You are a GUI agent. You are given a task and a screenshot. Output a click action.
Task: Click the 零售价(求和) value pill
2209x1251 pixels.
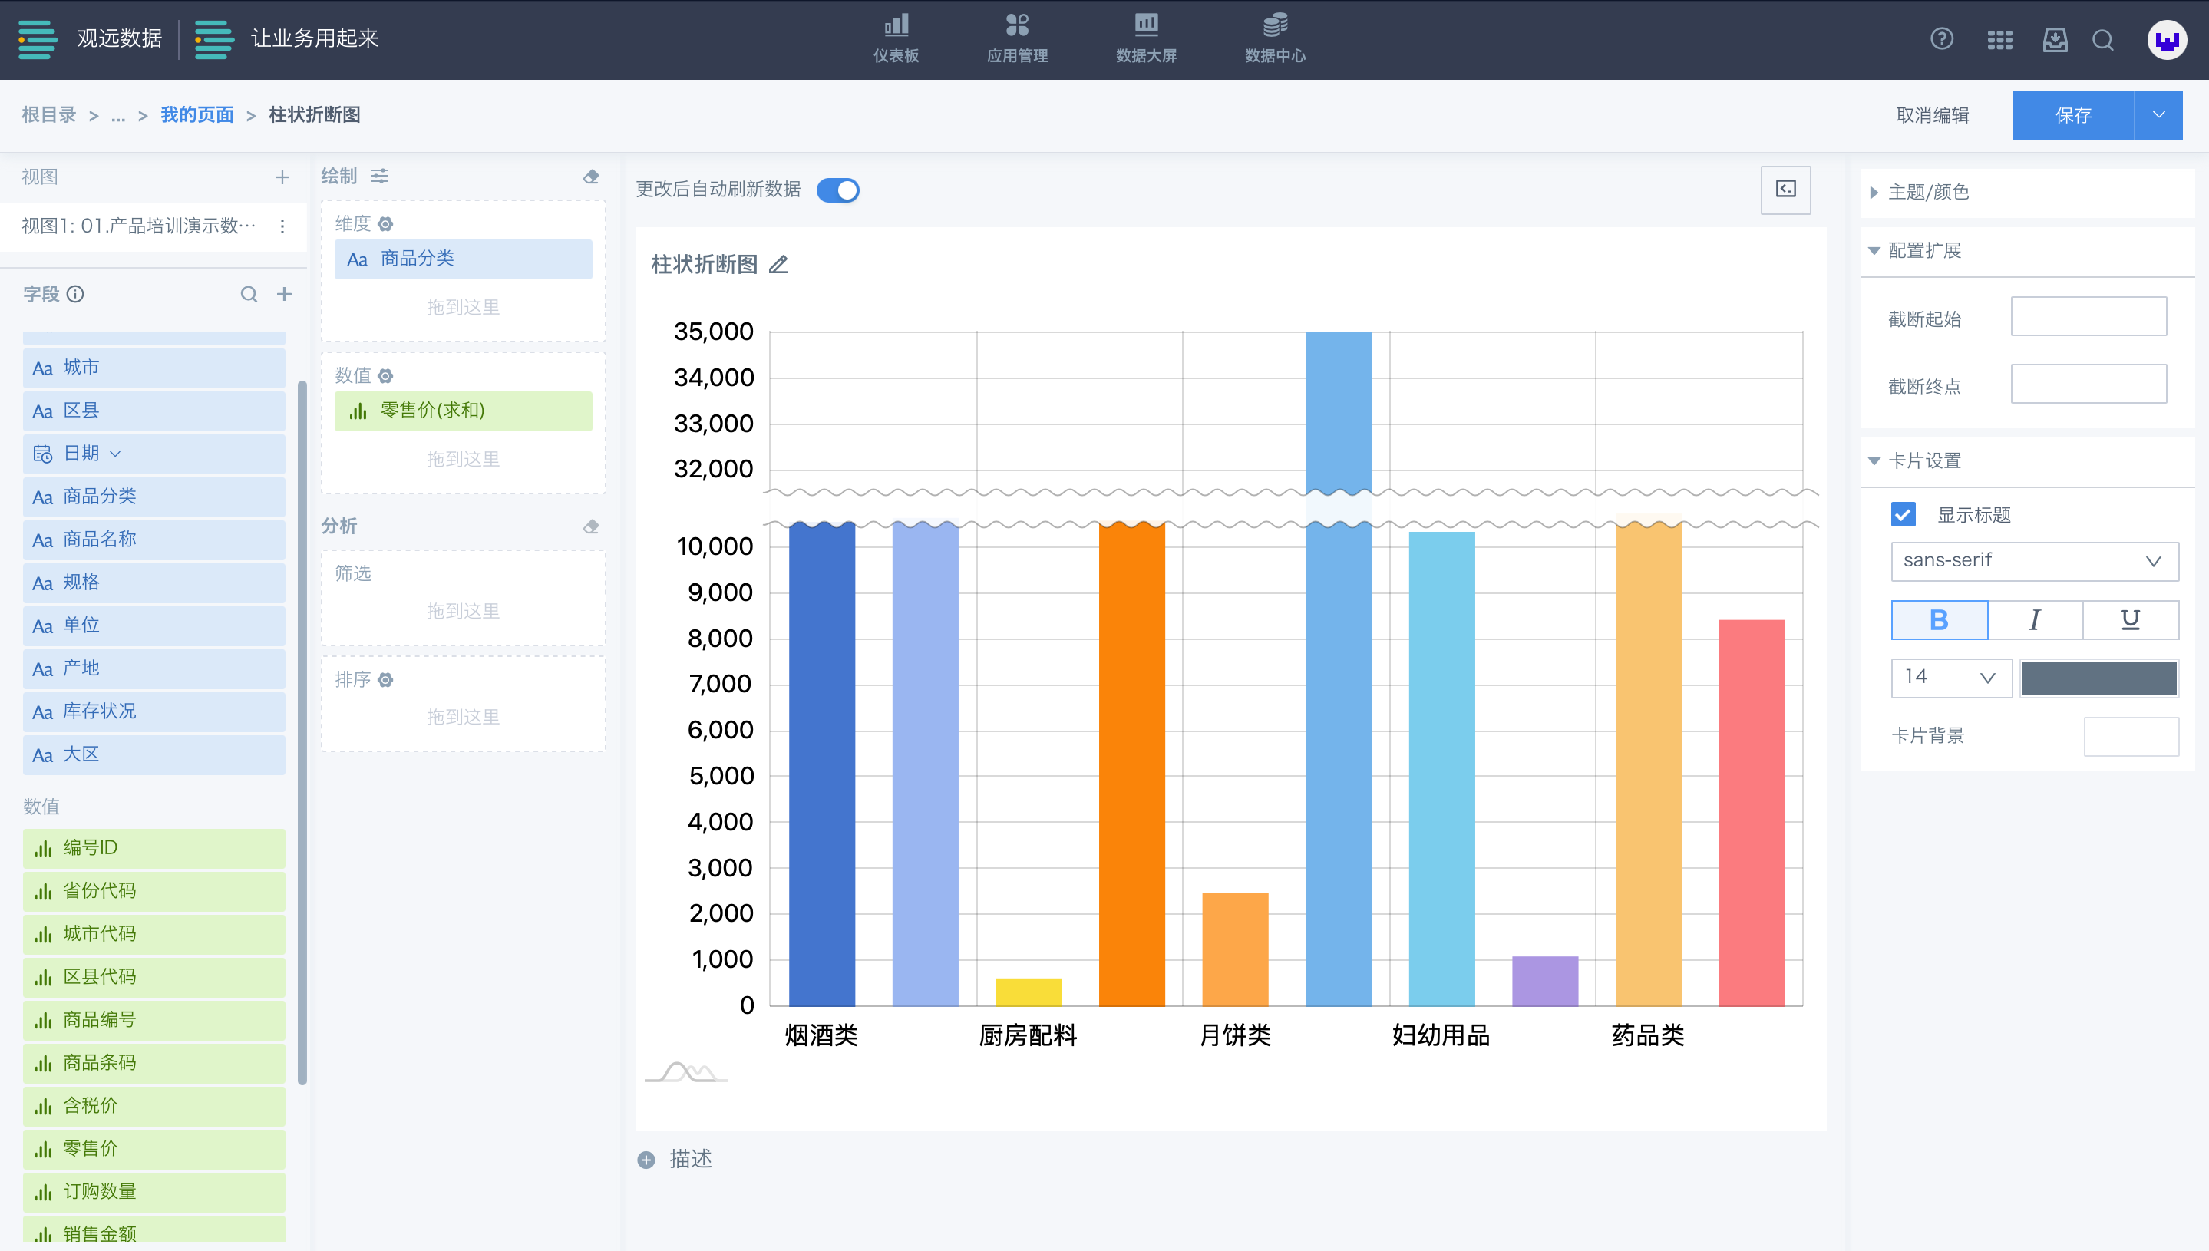pos(463,411)
